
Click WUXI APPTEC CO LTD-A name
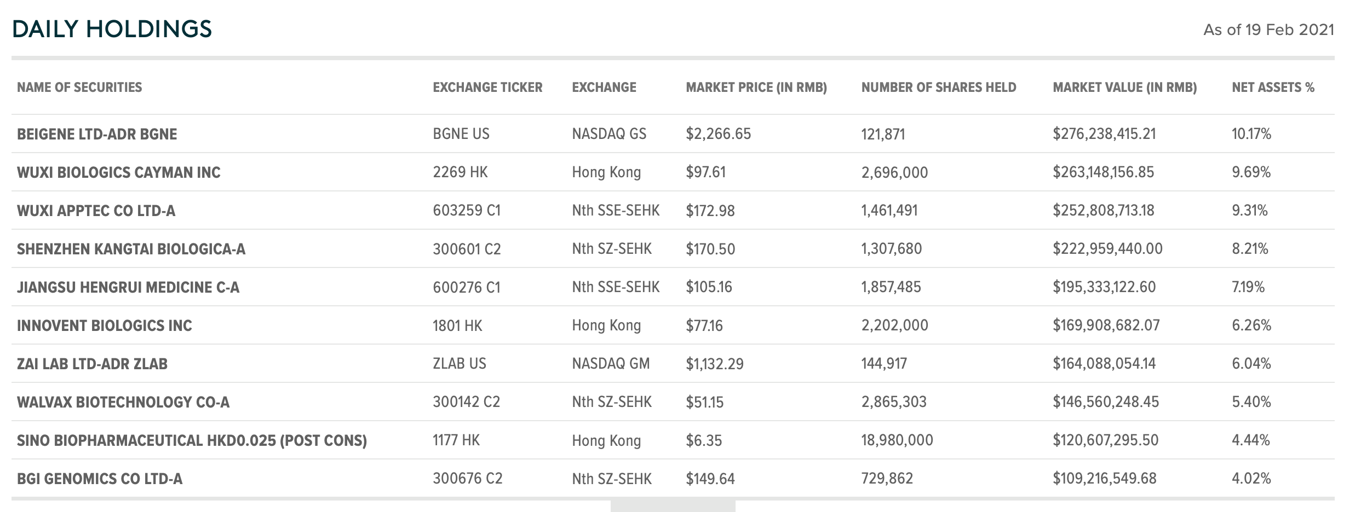tap(96, 211)
